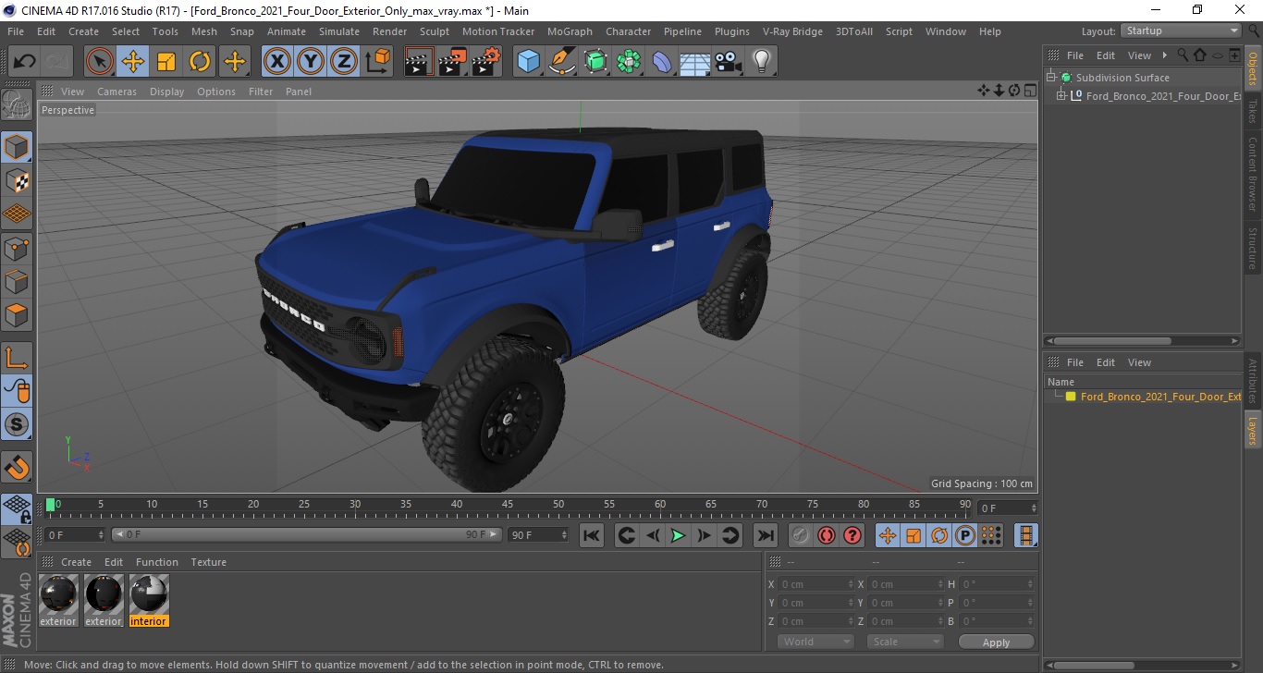Open the deformer objects icon
The height and width of the screenshot is (673, 1263).
click(x=662, y=62)
